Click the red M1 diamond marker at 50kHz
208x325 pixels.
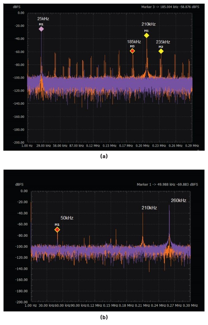(x=57, y=230)
